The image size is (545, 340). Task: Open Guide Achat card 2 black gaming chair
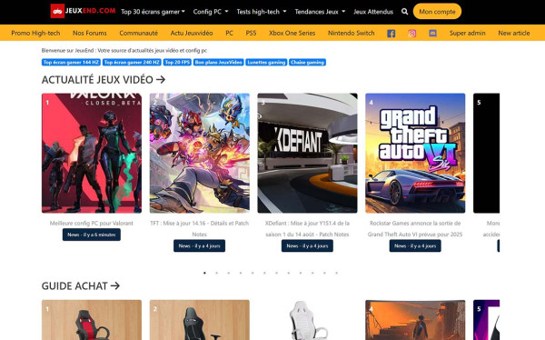pyautogui.click(x=200, y=320)
